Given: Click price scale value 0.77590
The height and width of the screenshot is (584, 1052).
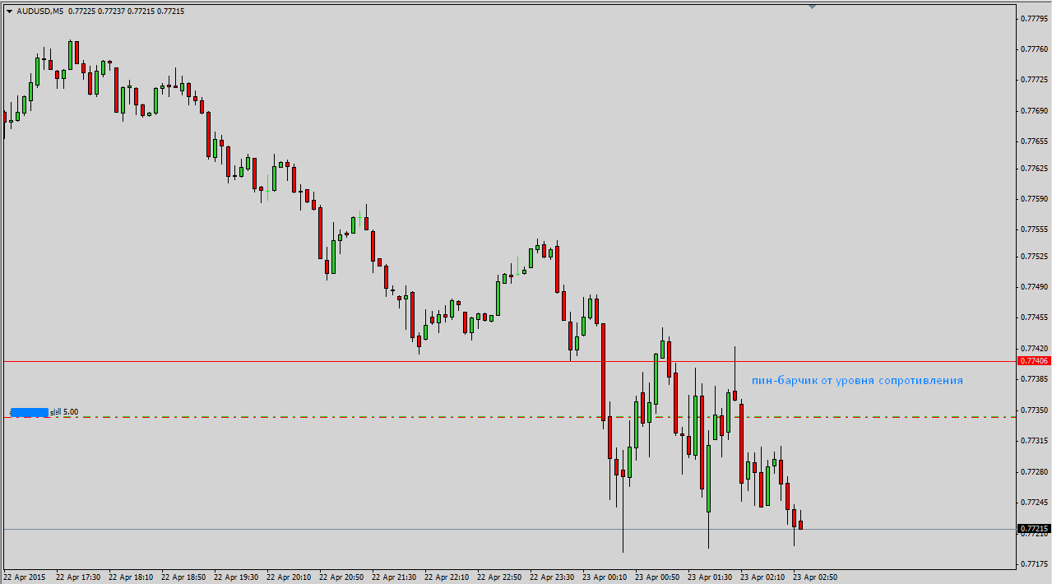Looking at the screenshot, I should pos(1034,199).
